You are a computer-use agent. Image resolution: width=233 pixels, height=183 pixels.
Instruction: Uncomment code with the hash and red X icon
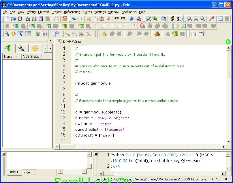tap(139, 19)
